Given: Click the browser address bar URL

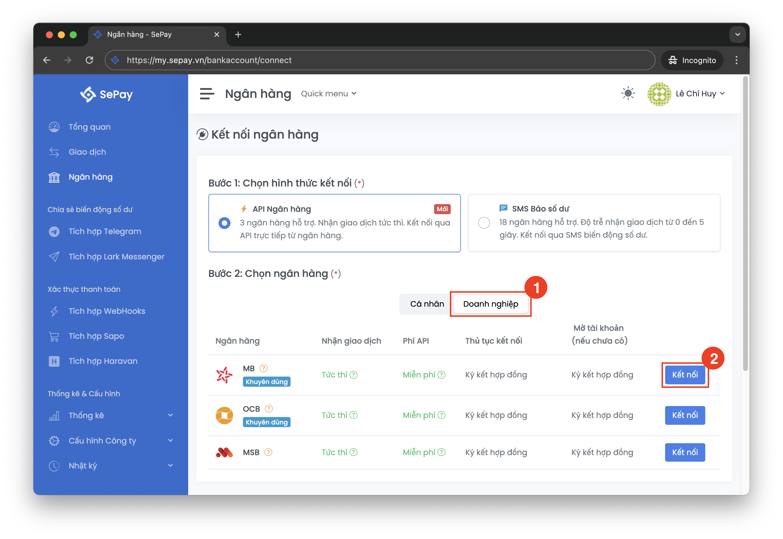Looking at the screenshot, I should point(209,60).
